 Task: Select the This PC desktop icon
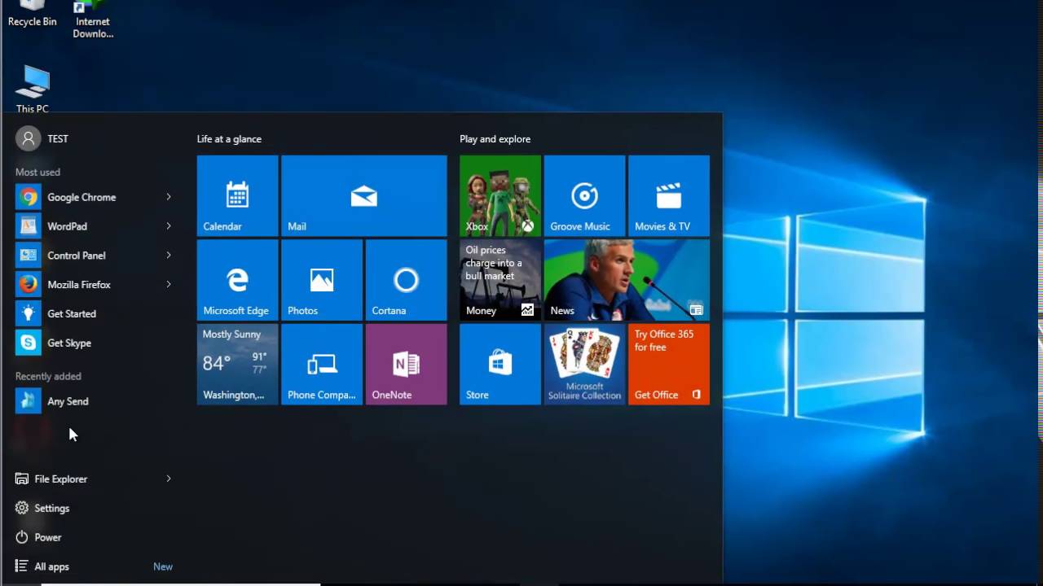point(33,90)
